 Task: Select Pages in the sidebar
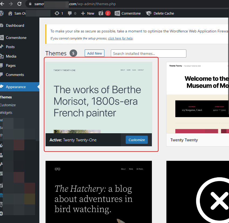[11, 65]
